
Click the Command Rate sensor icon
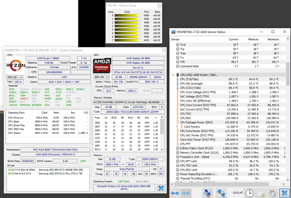178,66
